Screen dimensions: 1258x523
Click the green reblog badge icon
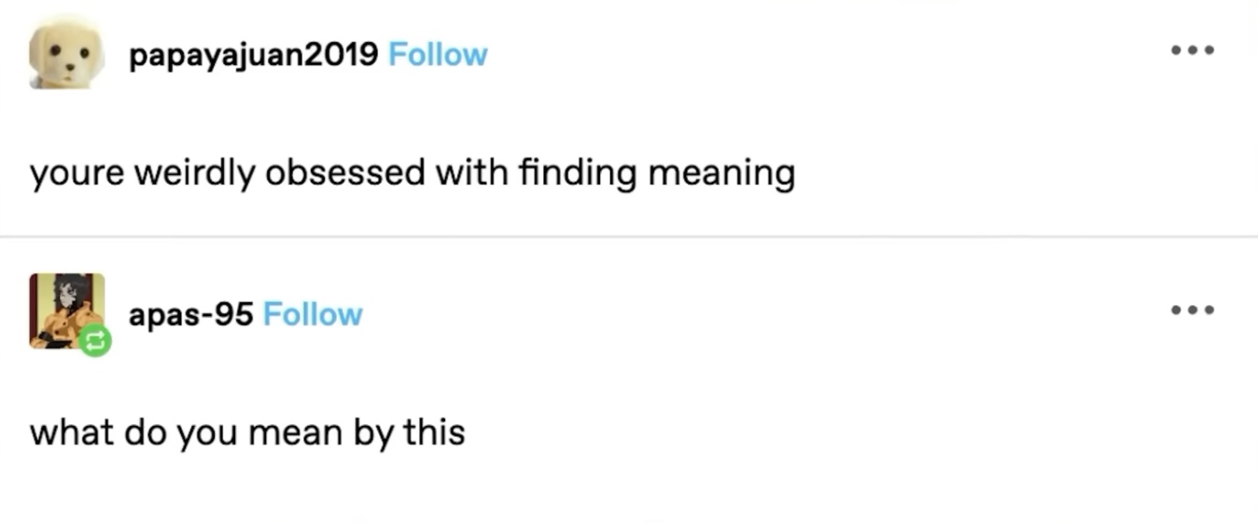click(x=94, y=341)
